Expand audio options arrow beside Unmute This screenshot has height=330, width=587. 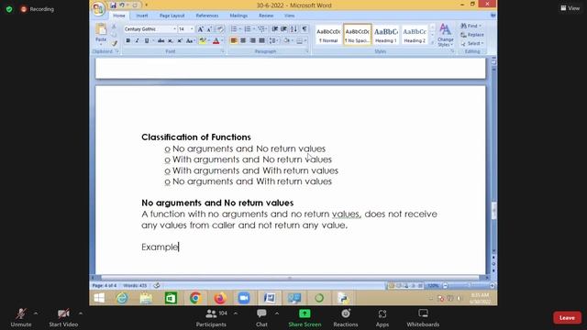36,313
